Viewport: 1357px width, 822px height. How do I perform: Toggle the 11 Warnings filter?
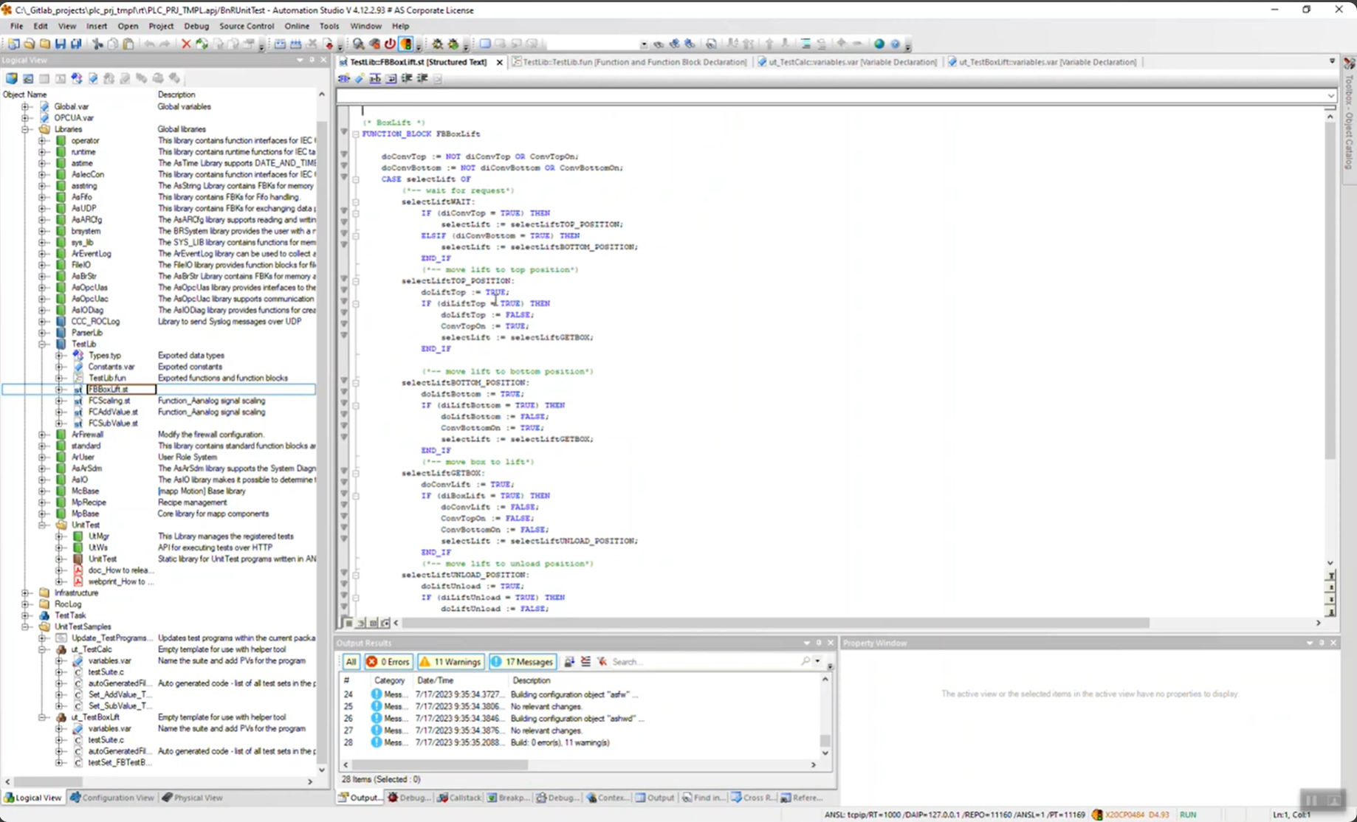pyautogui.click(x=450, y=662)
